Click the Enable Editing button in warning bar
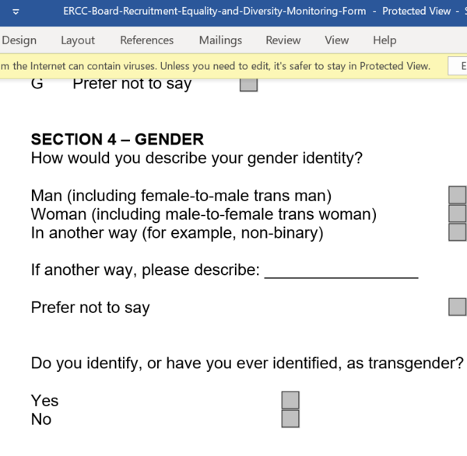The height and width of the screenshot is (456, 467). click(x=459, y=66)
